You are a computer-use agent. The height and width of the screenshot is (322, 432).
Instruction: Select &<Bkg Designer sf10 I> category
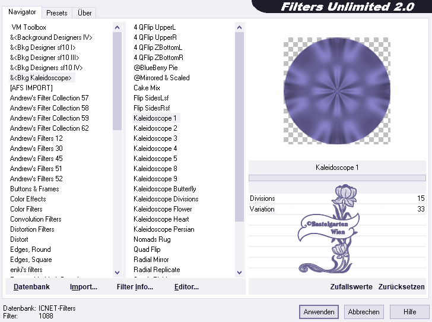tap(43, 48)
